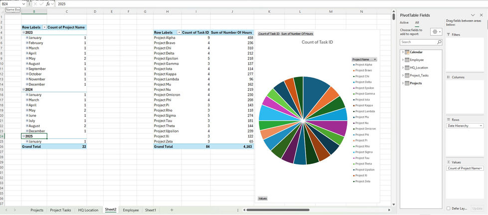Click the previous sheet navigation arrow

pyautogui.click(x=6, y=210)
